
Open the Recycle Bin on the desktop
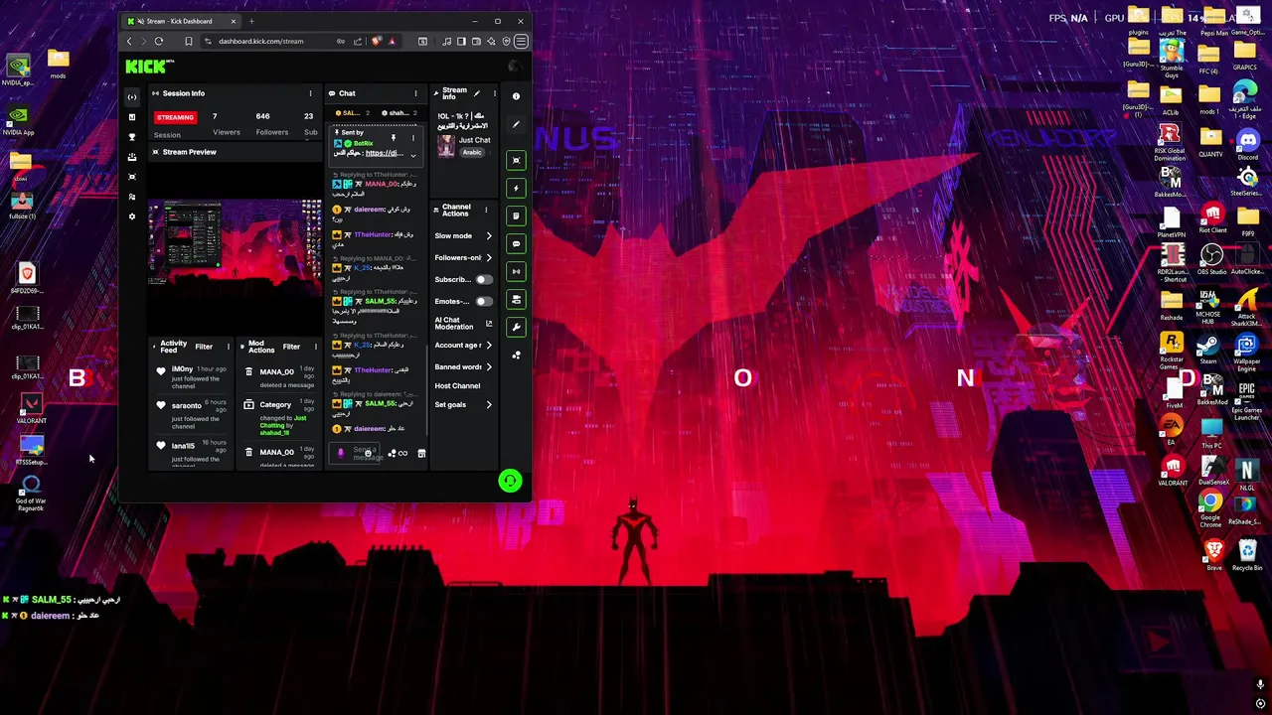click(x=1247, y=555)
